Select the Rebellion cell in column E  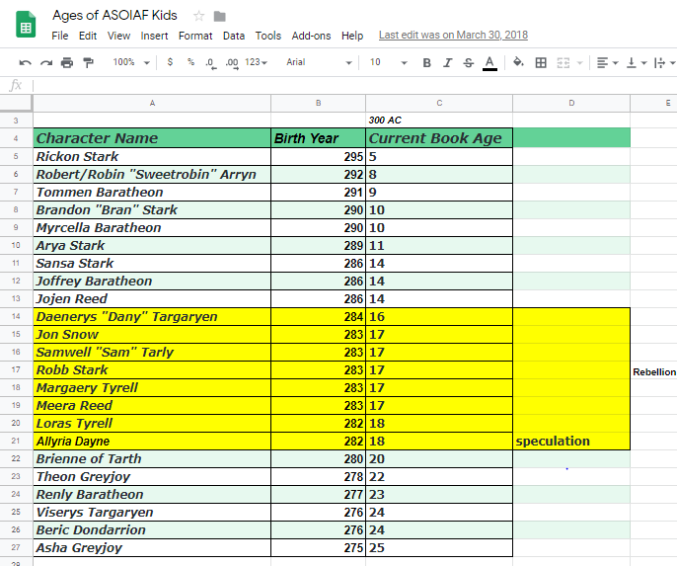click(653, 371)
